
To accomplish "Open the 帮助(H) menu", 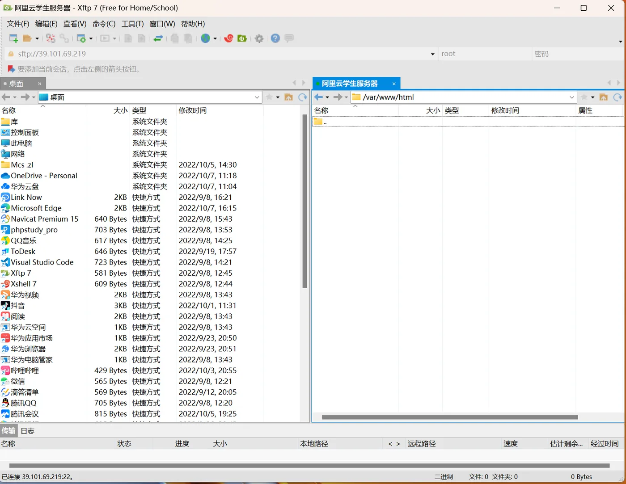I will (193, 24).
